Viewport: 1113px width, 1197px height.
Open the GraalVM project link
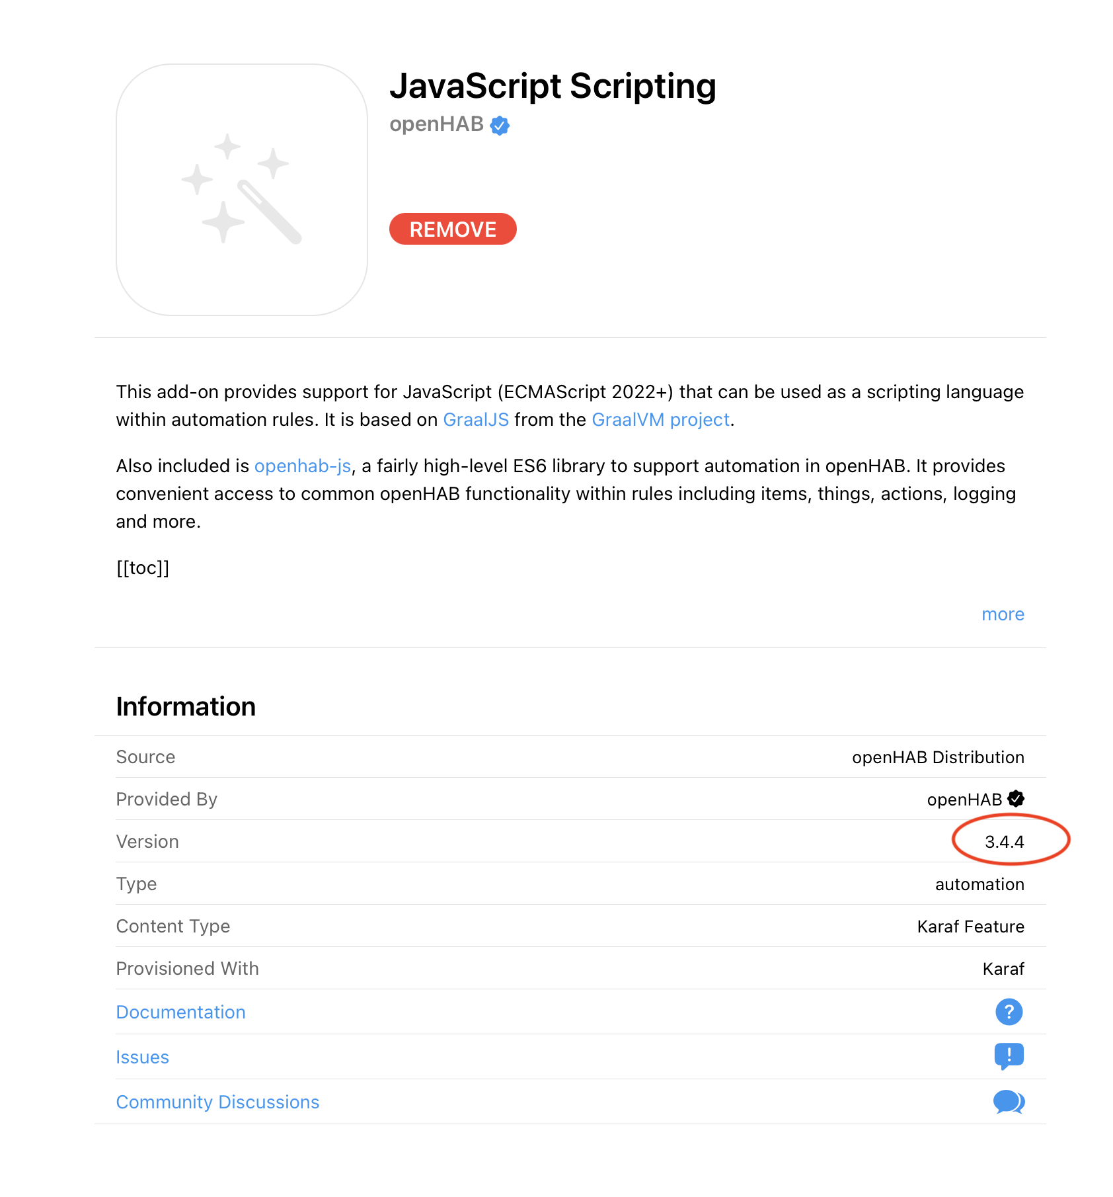coord(660,420)
